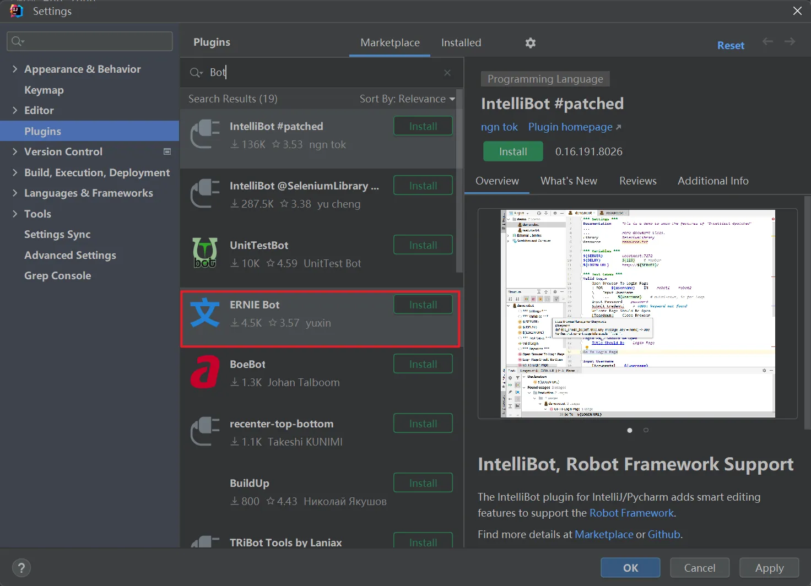Switch to the Installed tab
Screen dimensions: 811x586
click(461, 42)
